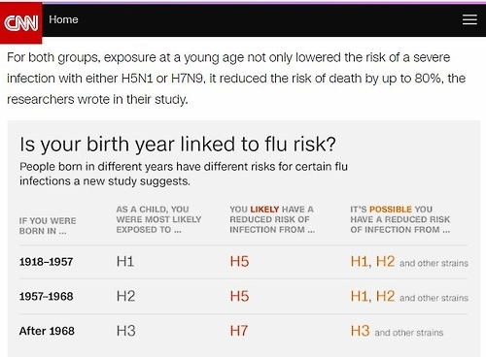Click H1 in the childhood exposure column
486x357 pixels.
pyautogui.click(x=125, y=261)
